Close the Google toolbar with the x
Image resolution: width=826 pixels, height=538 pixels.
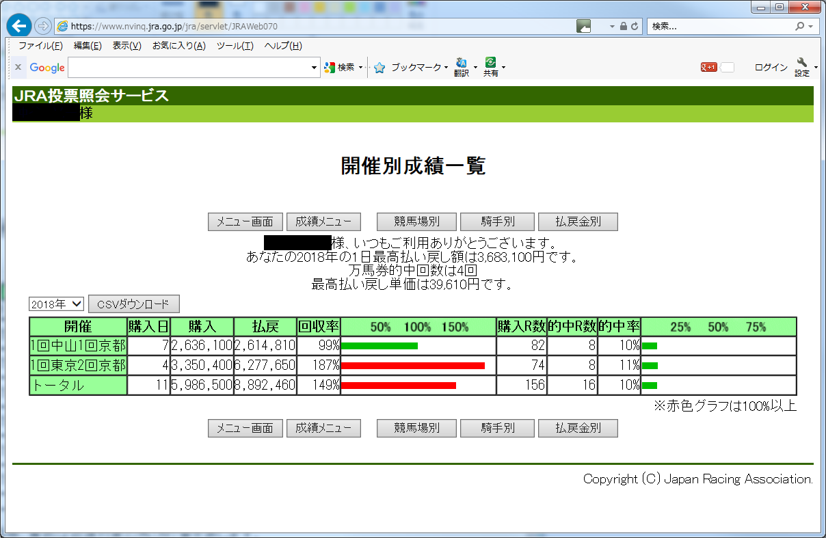pos(18,67)
